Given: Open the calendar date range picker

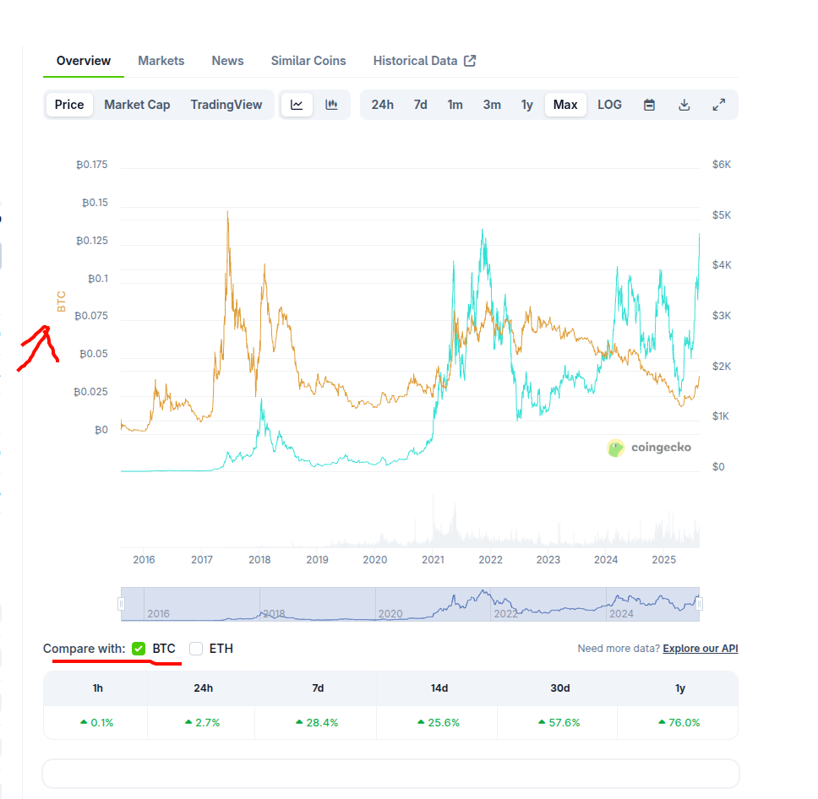Looking at the screenshot, I should 649,105.
